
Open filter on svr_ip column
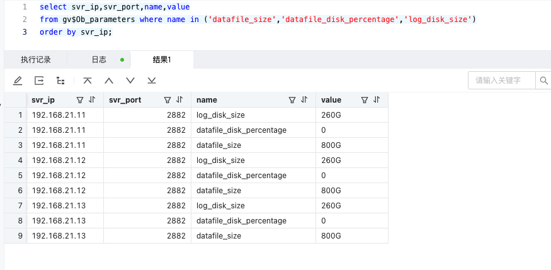click(x=80, y=100)
